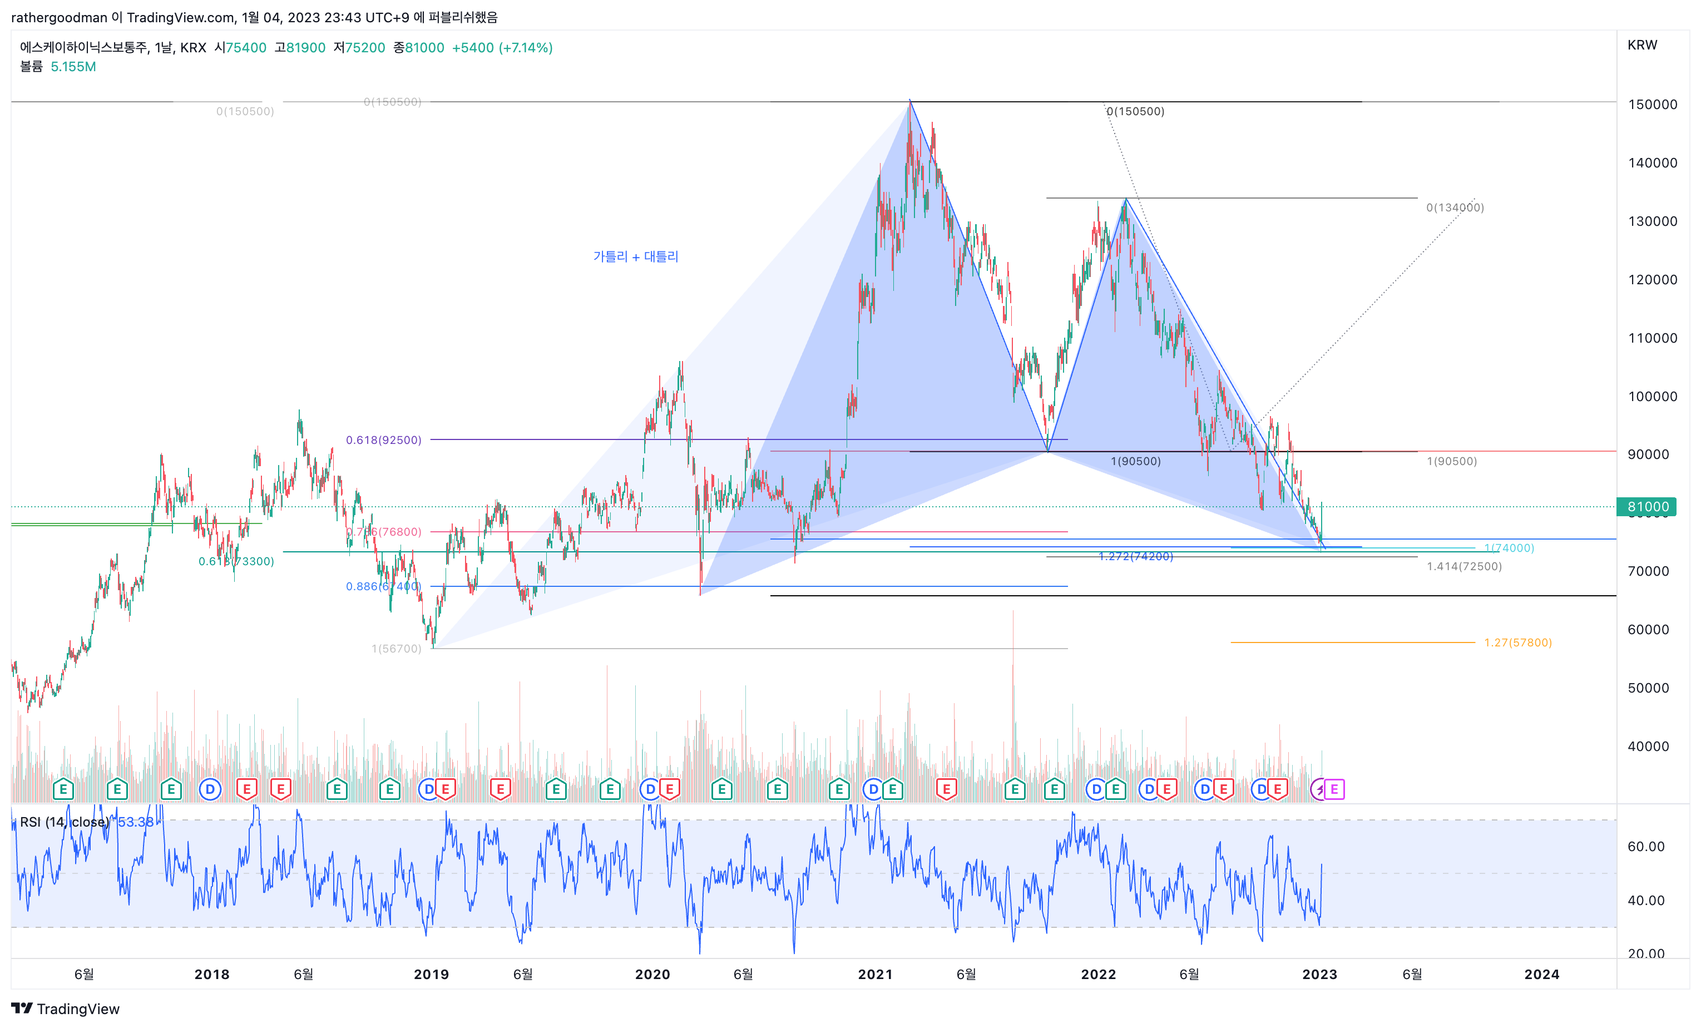Select the 1.414(72500) extension label

pyautogui.click(x=1464, y=566)
